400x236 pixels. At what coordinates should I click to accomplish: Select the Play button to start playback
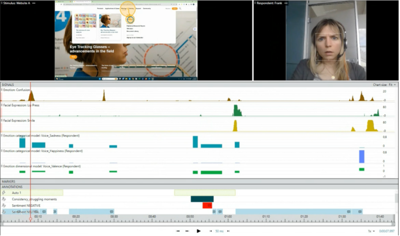pyautogui.click(x=199, y=231)
